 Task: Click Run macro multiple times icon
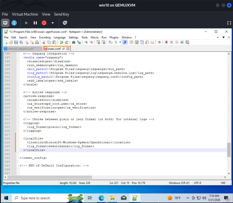pyautogui.click(x=182, y=42)
